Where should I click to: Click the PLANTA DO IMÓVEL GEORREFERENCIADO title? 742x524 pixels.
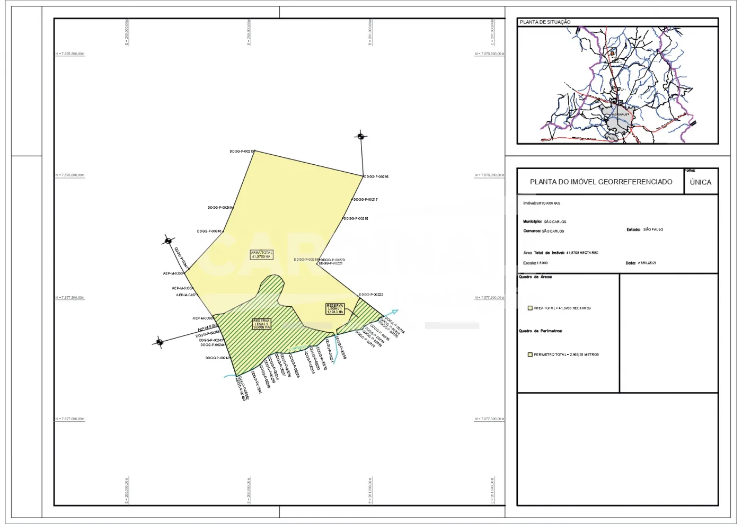tap(600, 182)
